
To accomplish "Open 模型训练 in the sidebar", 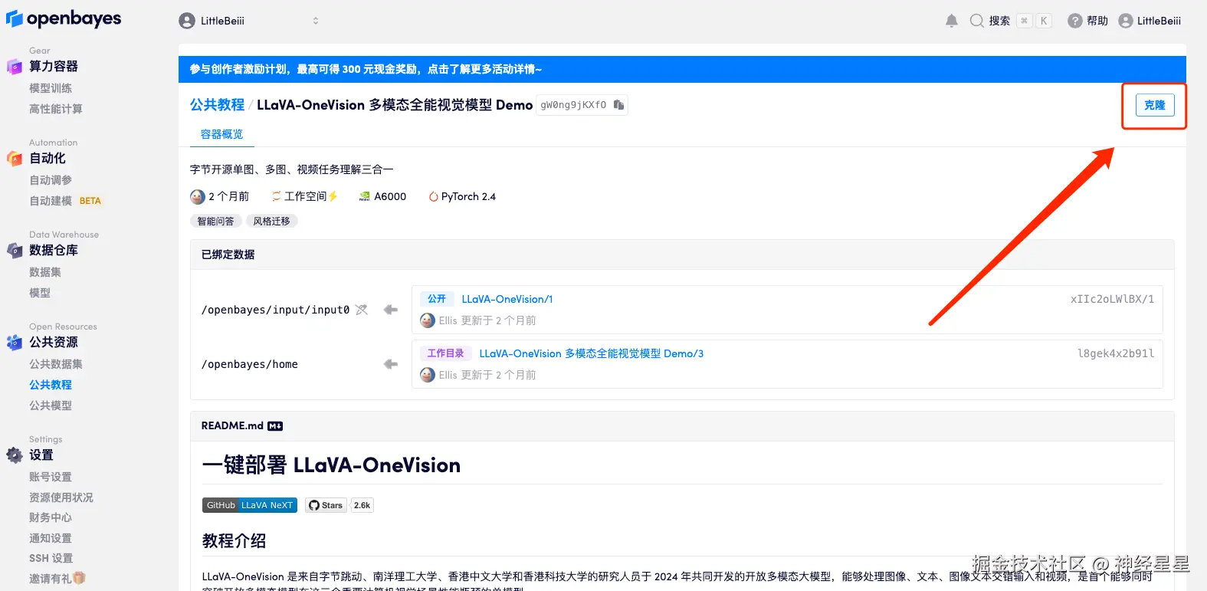I will coord(51,88).
